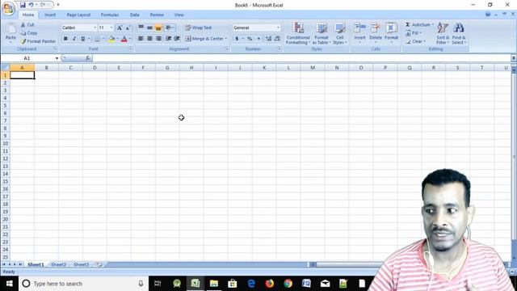The image size is (517, 291).
Task: Click AutoSum
Action: pyautogui.click(x=418, y=25)
